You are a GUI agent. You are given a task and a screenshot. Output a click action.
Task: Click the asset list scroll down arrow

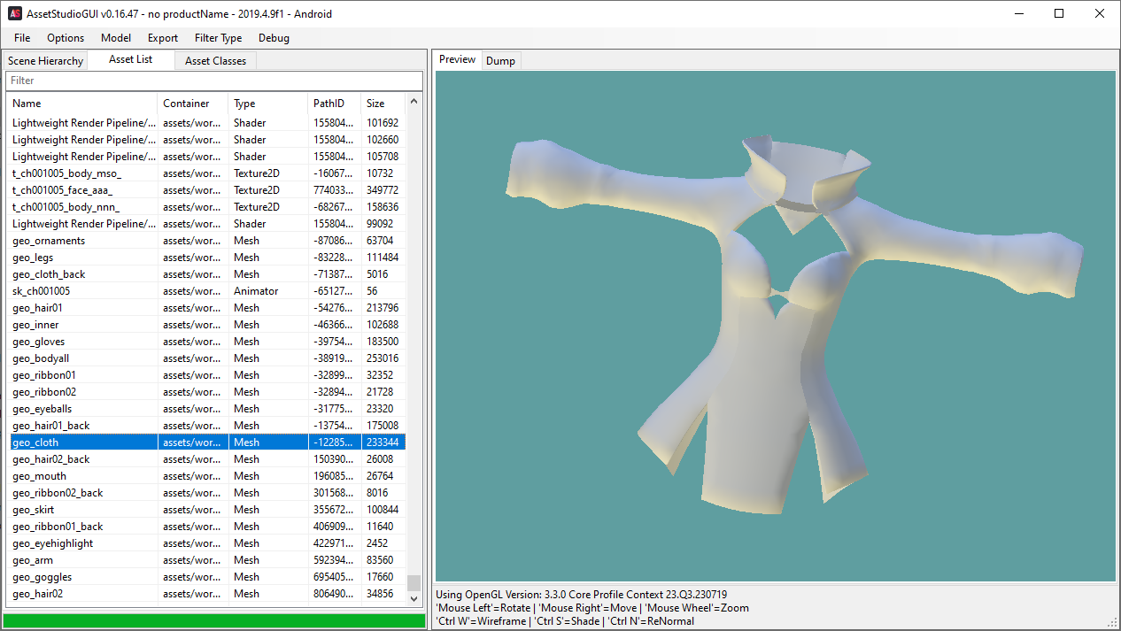click(414, 598)
